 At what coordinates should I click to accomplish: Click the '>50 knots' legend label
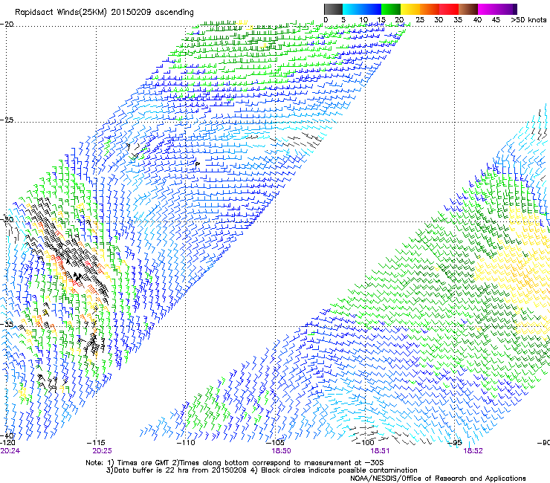[x=528, y=20]
